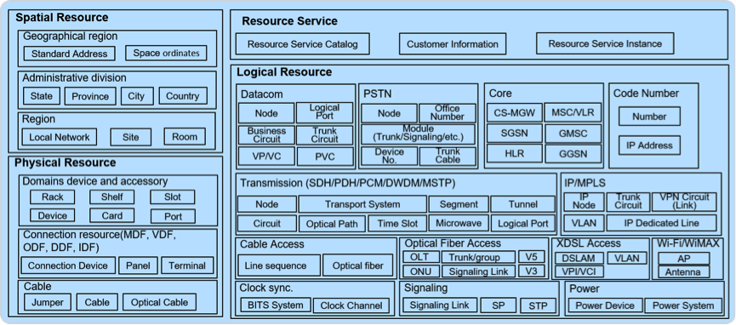Click the CS-MGW box in Core

[515, 112]
